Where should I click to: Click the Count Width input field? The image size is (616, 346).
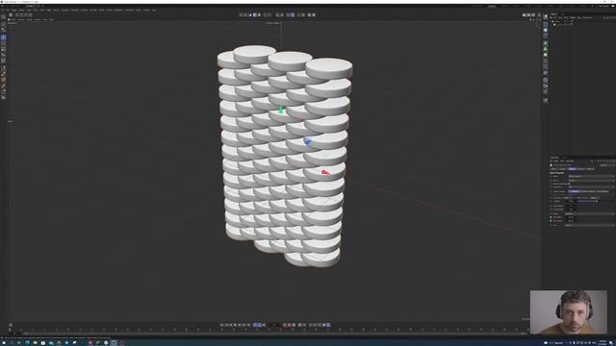(571, 206)
